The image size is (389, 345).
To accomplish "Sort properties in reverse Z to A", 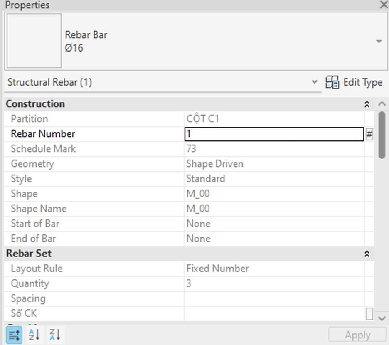I will coord(54,335).
